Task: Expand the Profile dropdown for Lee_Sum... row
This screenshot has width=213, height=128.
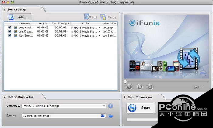Action: point(99,36)
